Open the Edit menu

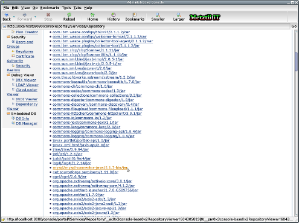(x=15, y=8)
